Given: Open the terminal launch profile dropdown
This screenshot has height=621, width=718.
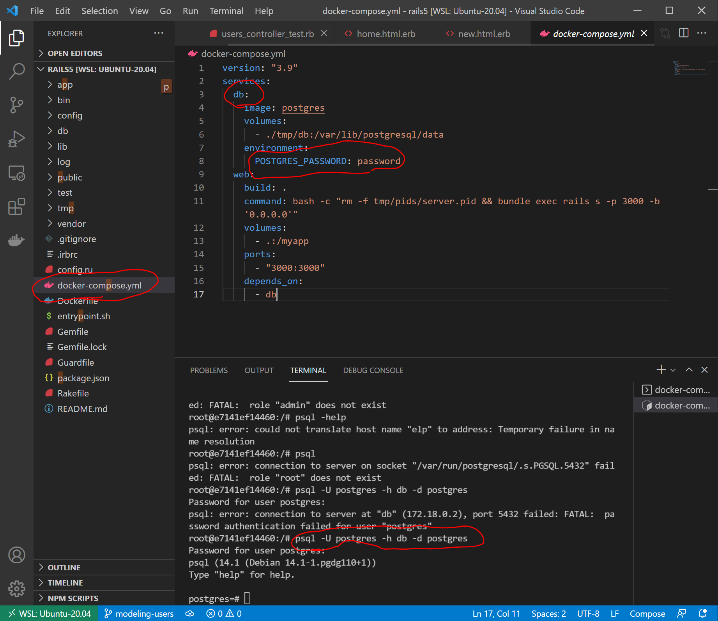Looking at the screenshot, I should click(x=673, y=370).
